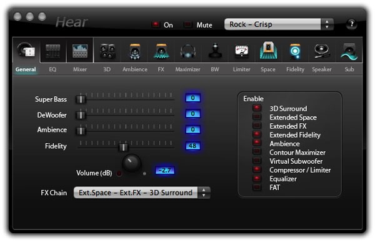Viewport: 375px width, 242px height.
Task: Enable Extended Space effect LED
Action: pyautogui.click(x=257, y=117)
